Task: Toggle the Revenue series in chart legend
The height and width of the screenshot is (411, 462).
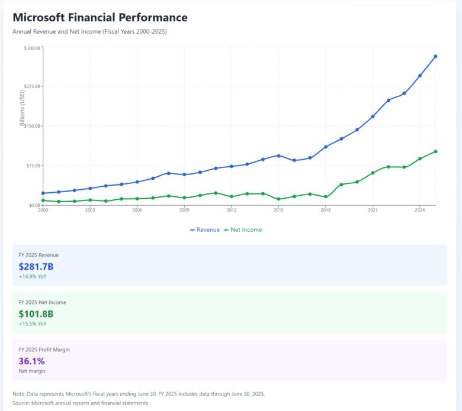Action: point(208,229)
